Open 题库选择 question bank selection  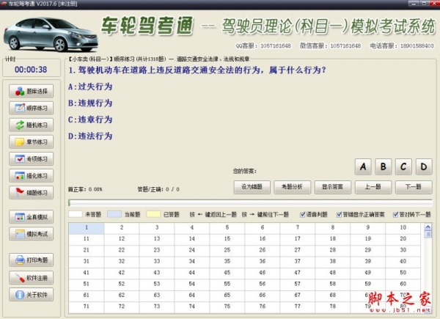(31, 91)
